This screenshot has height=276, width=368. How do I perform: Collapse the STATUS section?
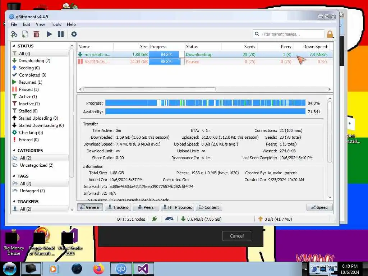(x=14, y=46)
